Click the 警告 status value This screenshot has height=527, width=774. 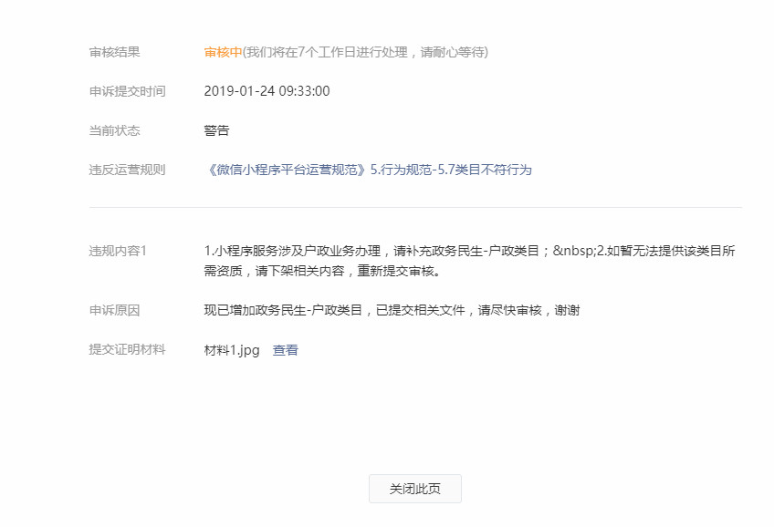pos(216,130)
